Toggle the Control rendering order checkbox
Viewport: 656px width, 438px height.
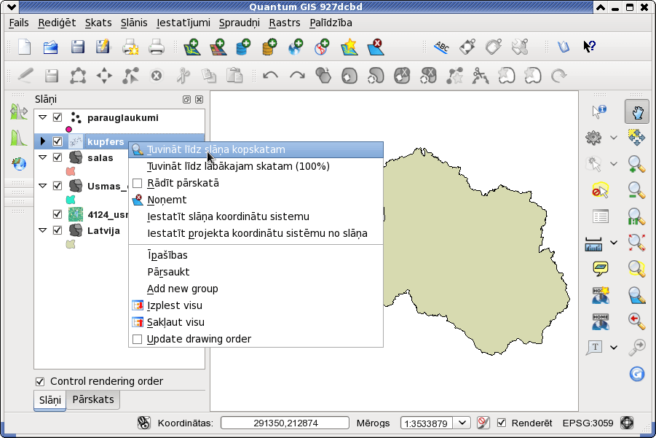[x=40, y=381]
